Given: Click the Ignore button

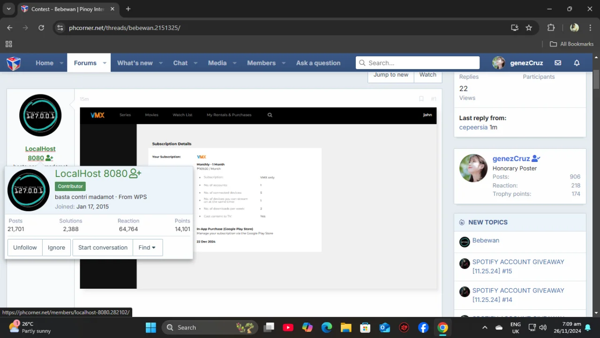Looking at the screenshot, I should coord(56,247).
